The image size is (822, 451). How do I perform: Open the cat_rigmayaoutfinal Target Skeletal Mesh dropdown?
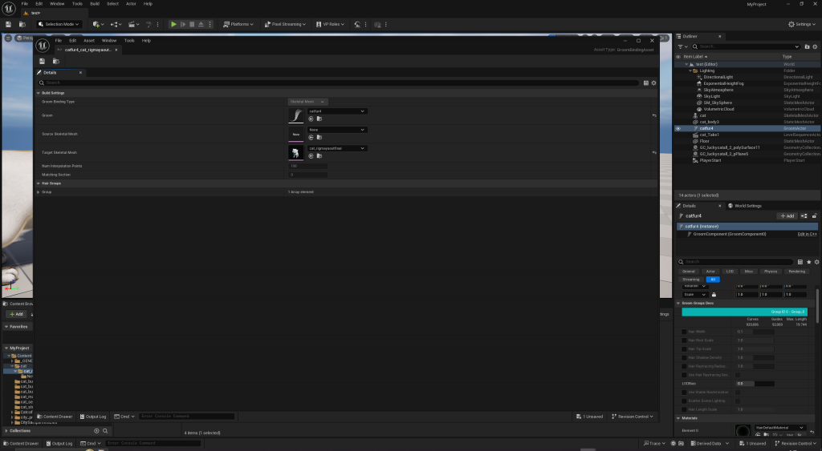[x=337, y=148]
